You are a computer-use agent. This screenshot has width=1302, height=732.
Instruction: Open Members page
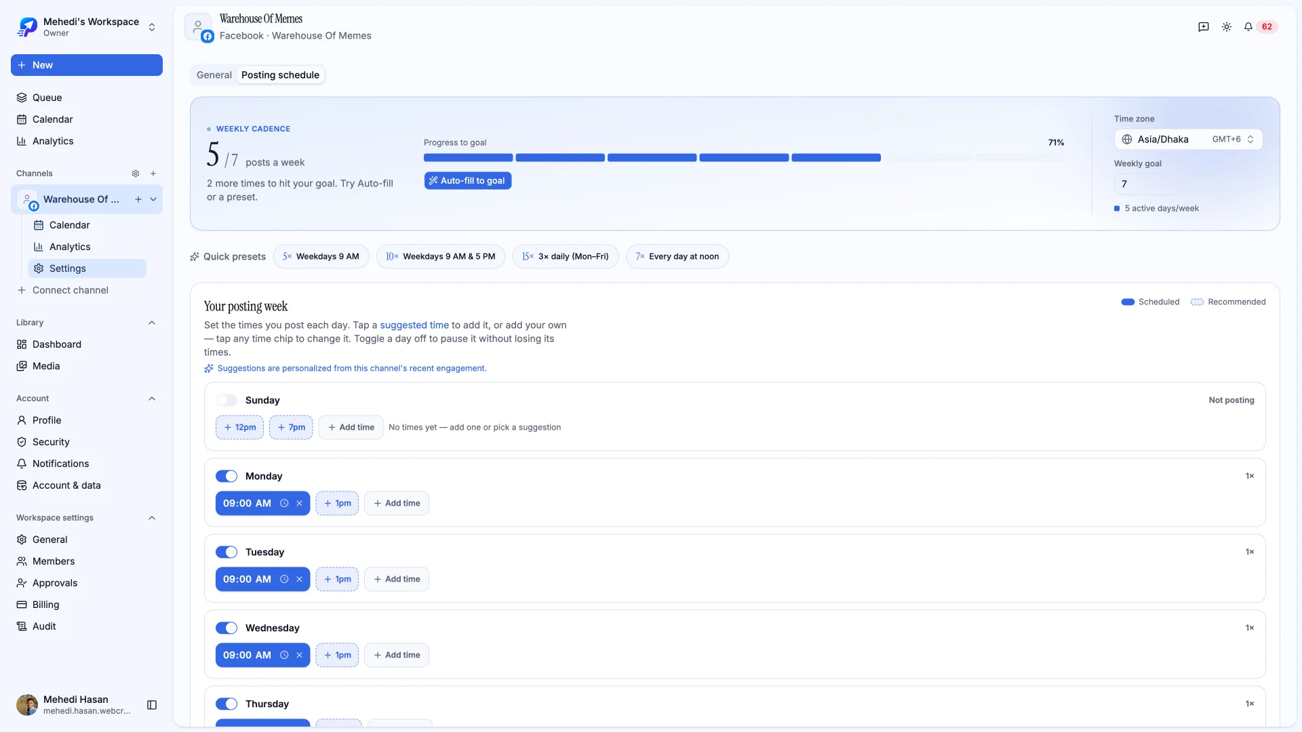87,561
